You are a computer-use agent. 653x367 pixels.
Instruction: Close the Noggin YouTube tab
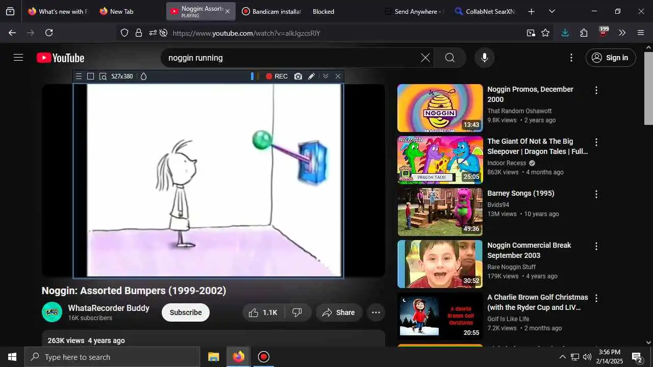click(x=228, y=11)
